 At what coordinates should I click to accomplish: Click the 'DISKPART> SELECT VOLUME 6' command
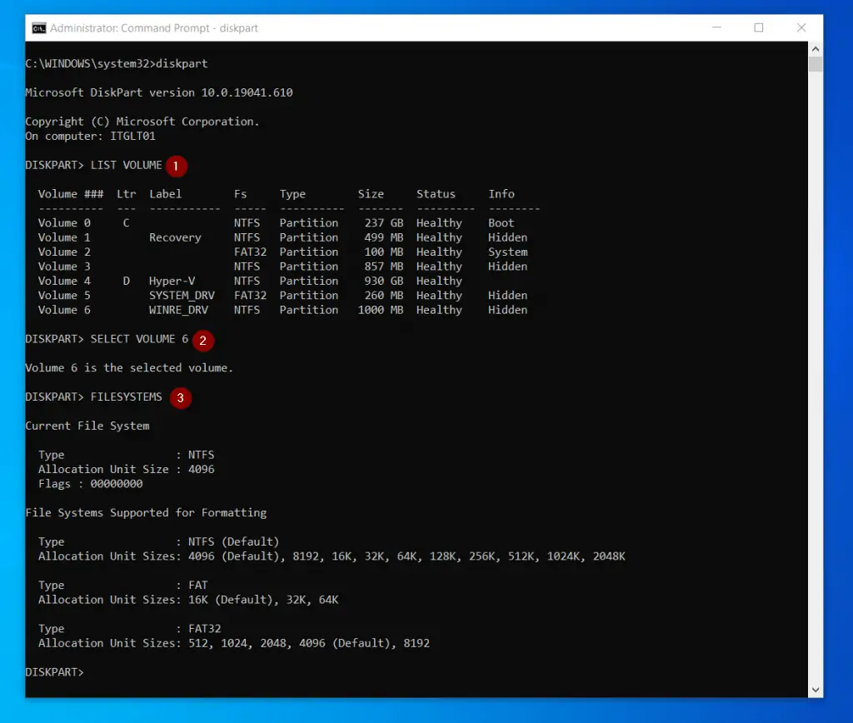pyautogui.click(x=107, y=339)
